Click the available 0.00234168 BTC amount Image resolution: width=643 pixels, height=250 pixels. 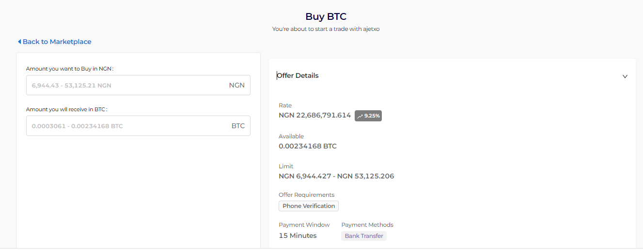pyautogui.click(x=308, y=146)
